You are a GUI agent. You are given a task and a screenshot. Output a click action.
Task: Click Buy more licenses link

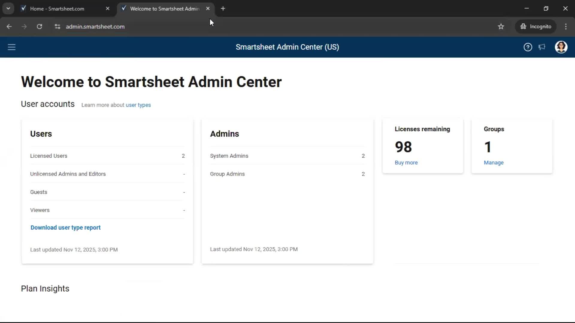[x=406, y=163]
